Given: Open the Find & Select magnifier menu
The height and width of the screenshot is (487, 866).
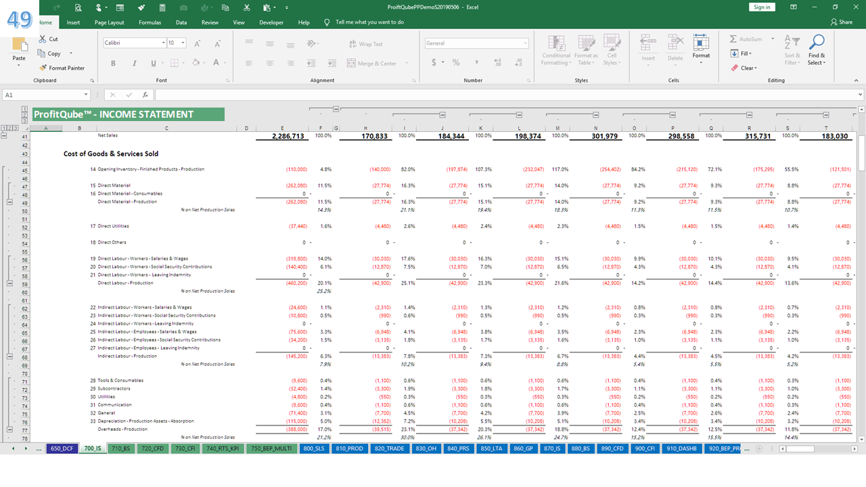Looking at the screenshot, I should pos(817,51).
